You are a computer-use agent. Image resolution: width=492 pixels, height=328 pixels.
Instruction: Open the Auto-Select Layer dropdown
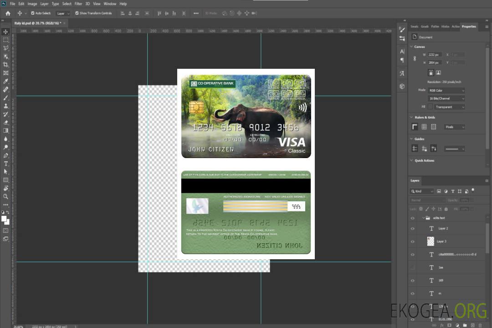[x=63, y=13]
